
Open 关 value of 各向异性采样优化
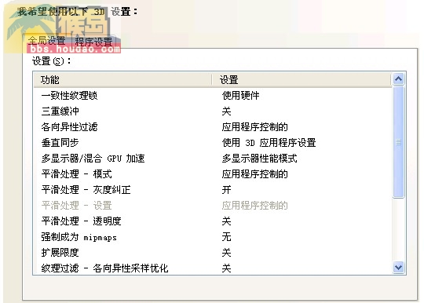tap(227, 268)
